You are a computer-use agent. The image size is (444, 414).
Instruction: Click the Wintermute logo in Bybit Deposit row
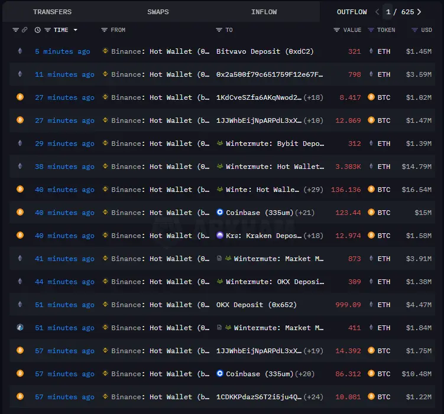(220, 144)
